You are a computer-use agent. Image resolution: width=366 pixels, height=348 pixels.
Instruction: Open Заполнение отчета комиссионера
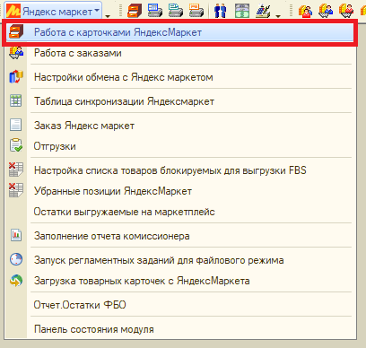pos(179,236)
